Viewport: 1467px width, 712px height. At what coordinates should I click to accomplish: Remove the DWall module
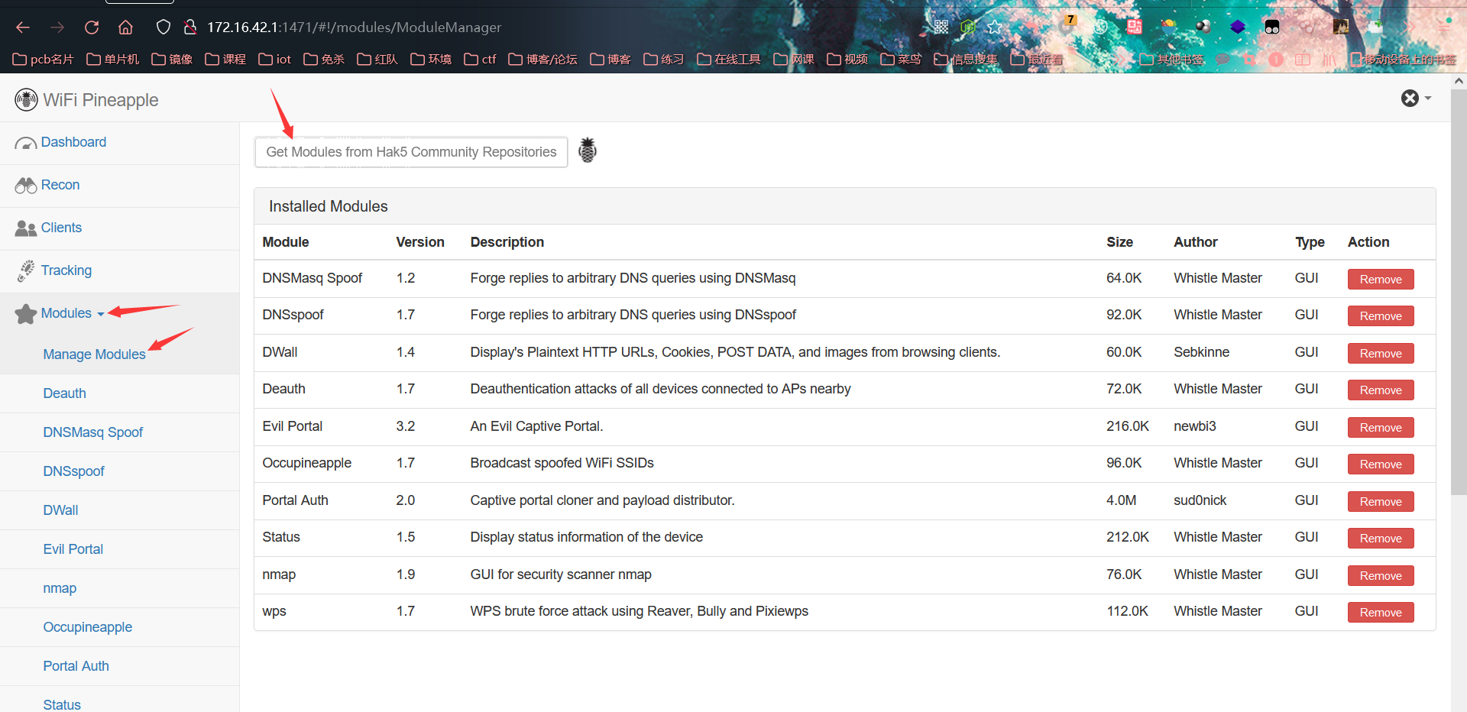[x=1380, y=354]
